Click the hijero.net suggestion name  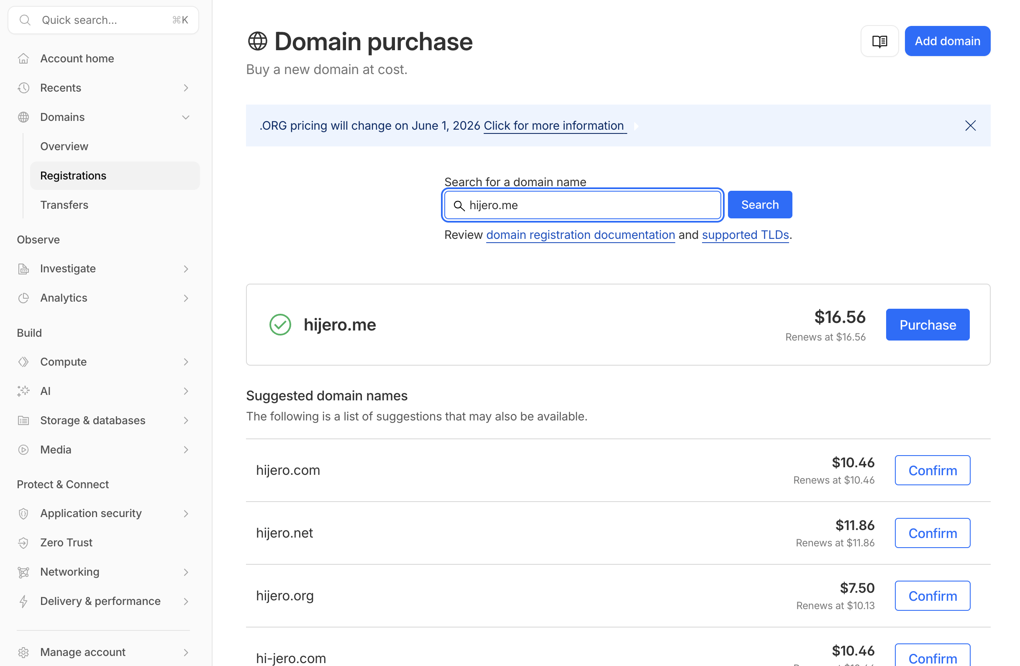pyautogui.click(x=284, y=533)
